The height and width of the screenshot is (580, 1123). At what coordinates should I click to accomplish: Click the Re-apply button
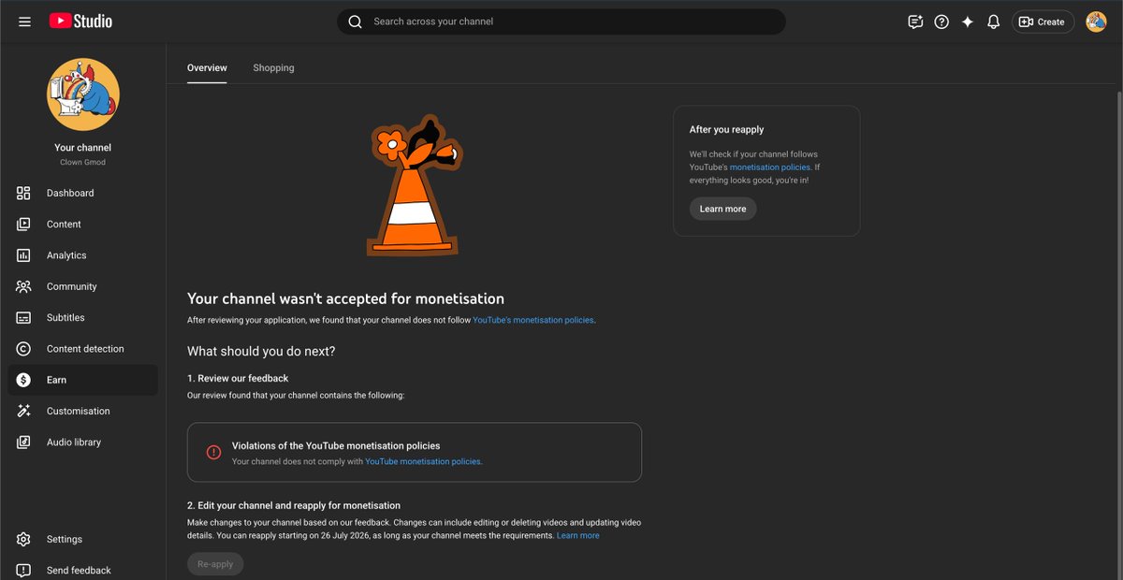point(215,564)
